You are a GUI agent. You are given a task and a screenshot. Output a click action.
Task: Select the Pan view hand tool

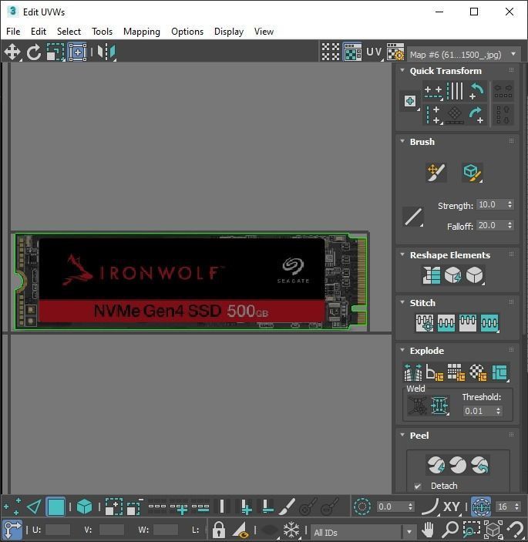coord(428,530)
